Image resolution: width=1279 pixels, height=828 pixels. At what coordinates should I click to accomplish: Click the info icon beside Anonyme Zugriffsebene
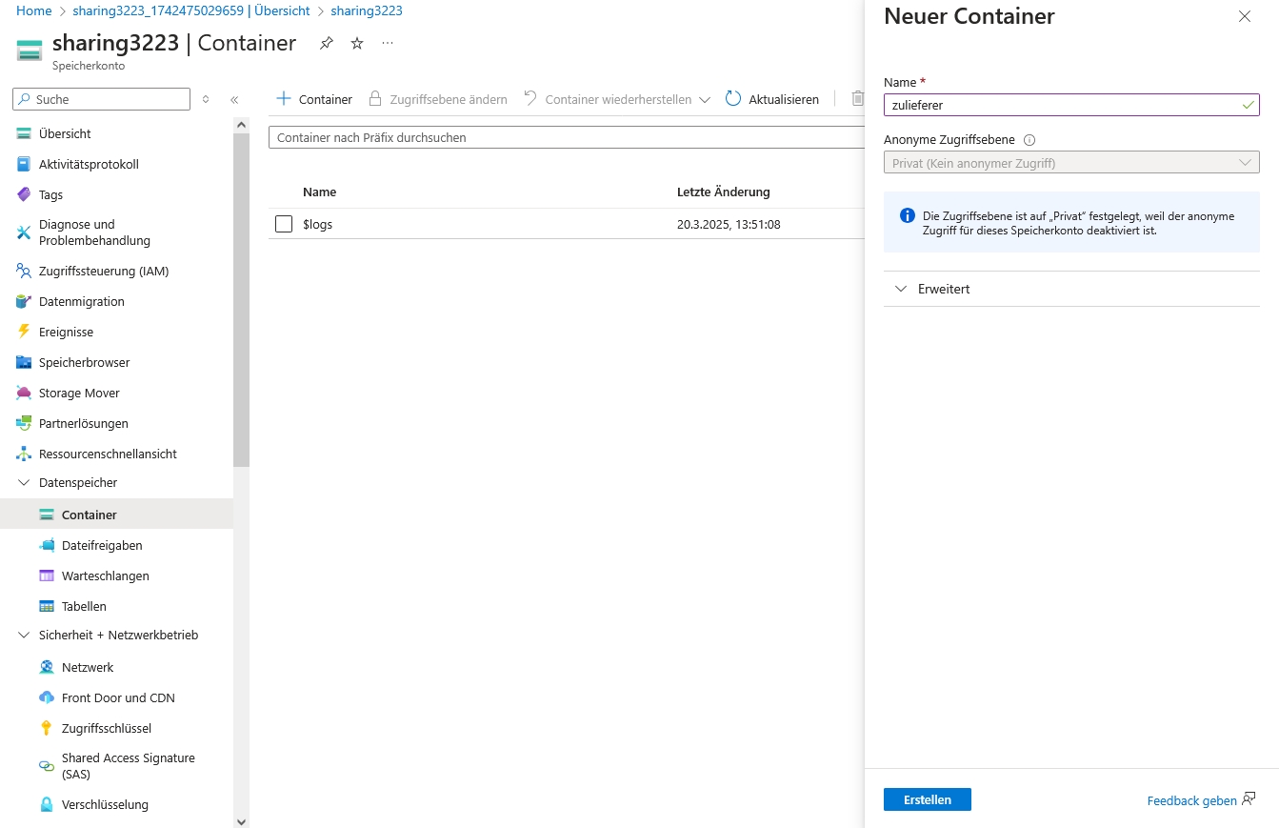coord(1029,140)
